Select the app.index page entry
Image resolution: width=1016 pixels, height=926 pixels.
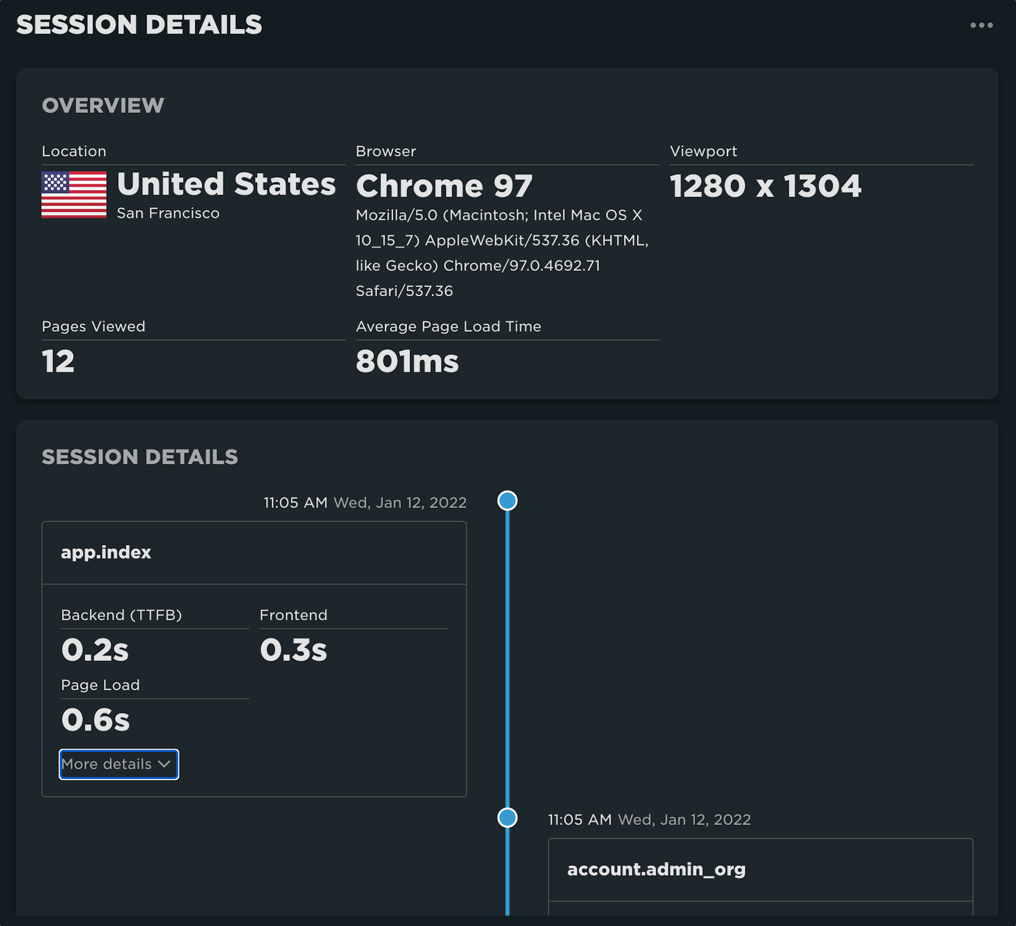(x=106, y=552)
